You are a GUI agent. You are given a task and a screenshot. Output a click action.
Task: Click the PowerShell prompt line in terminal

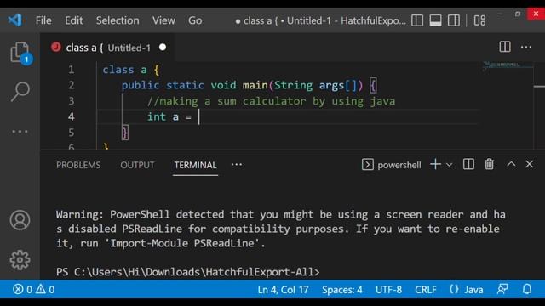tap(187, 272)
